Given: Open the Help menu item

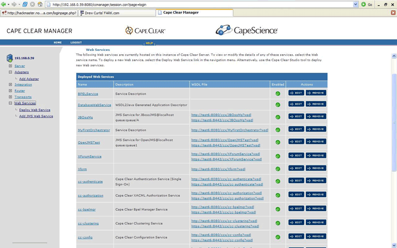Looking at the screenshot, I should 149,43.
